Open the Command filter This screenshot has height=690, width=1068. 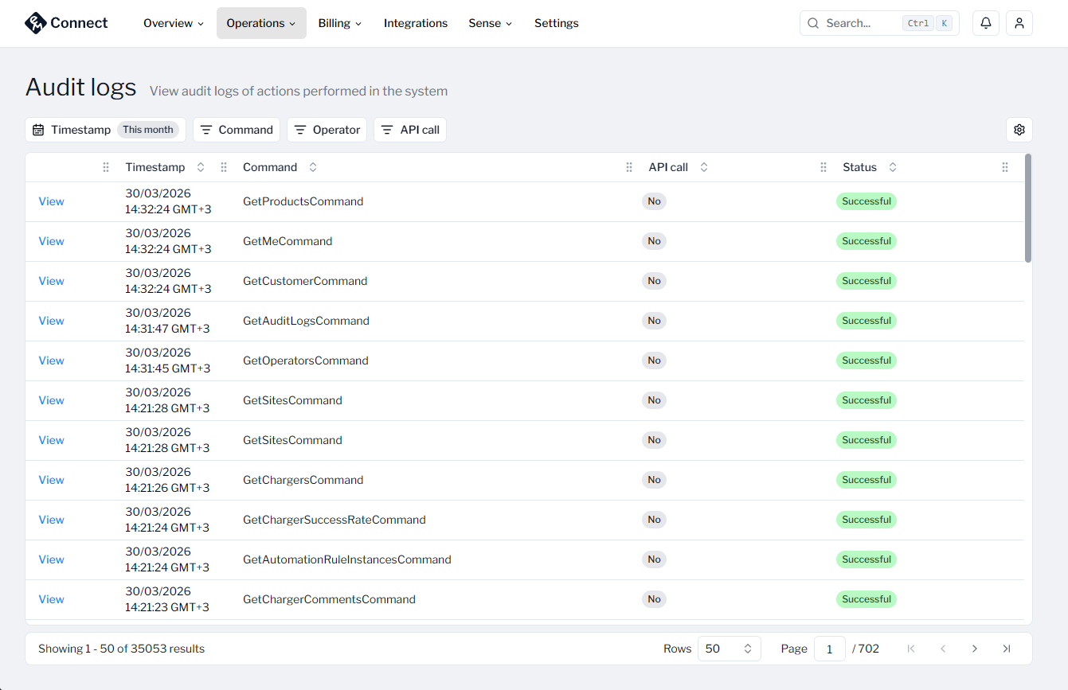point(236,130)
